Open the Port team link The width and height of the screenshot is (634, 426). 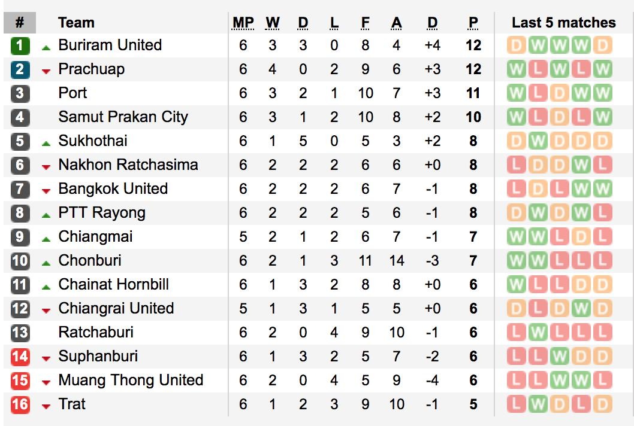(73, 93)
